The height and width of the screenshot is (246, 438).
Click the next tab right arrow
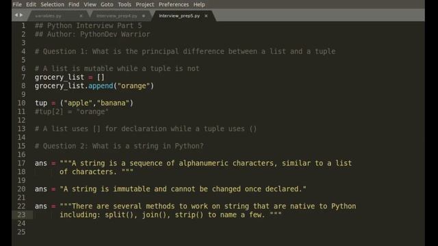point(21,15)
